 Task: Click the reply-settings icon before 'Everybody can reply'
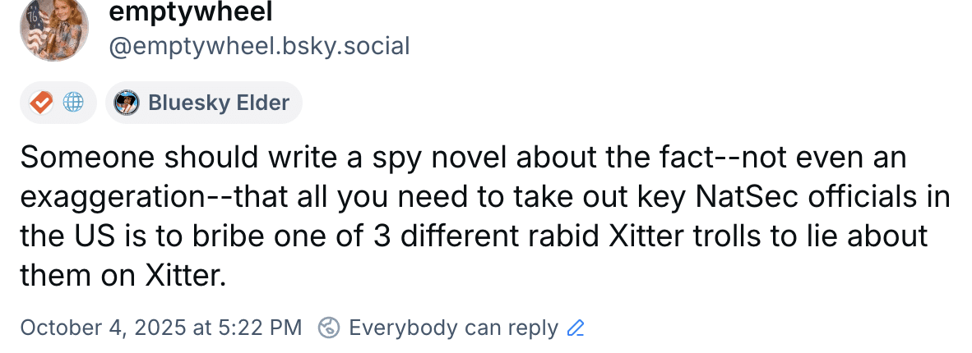[329, 328]
